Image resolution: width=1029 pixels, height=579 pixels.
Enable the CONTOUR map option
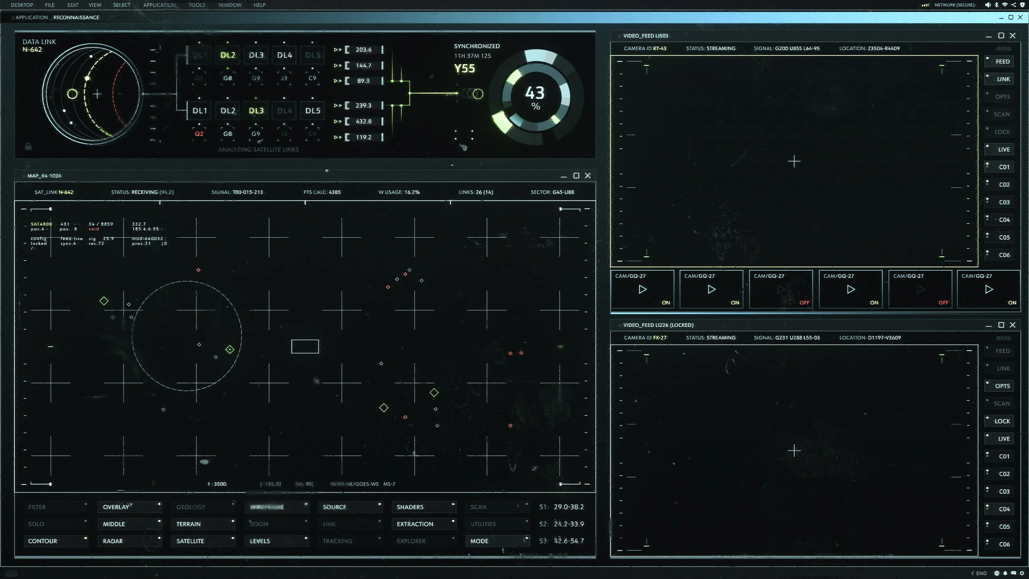pos(56,541)
